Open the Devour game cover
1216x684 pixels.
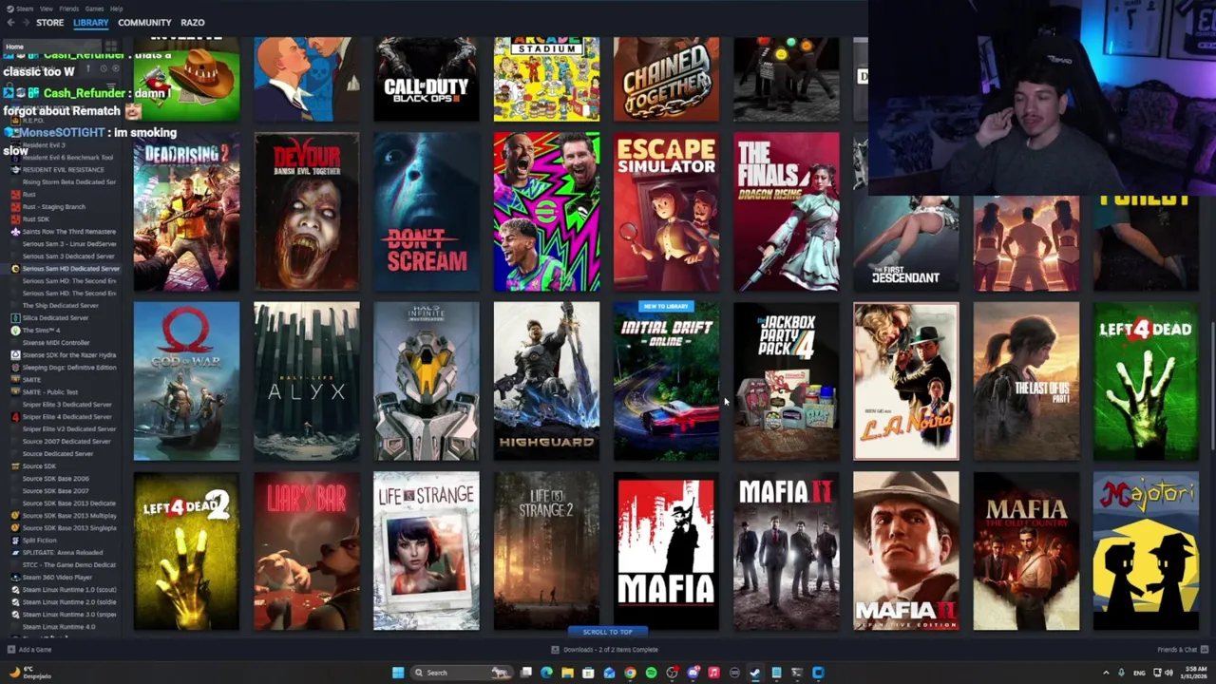306,211
